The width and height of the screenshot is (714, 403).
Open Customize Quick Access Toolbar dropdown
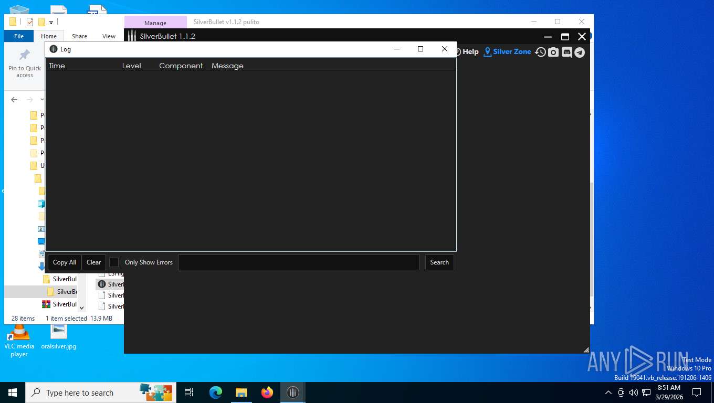(x=51, y=22)
